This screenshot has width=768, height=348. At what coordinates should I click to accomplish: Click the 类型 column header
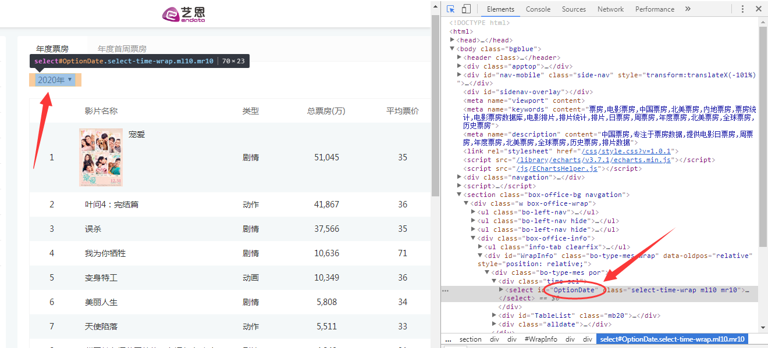click(x=251, y=111)
